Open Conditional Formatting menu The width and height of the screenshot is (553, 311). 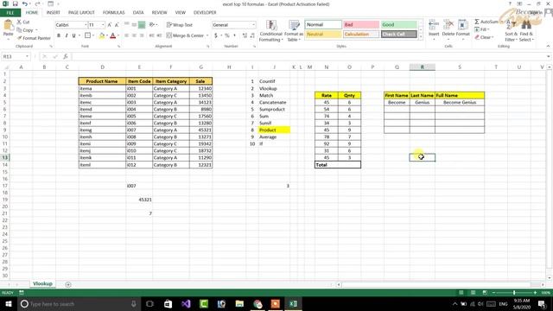(x=270, y=31)
